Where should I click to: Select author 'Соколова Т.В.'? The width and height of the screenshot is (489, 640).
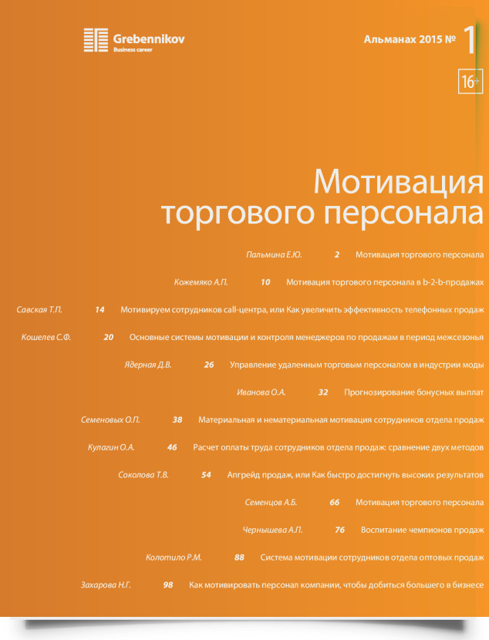(143, 475)
